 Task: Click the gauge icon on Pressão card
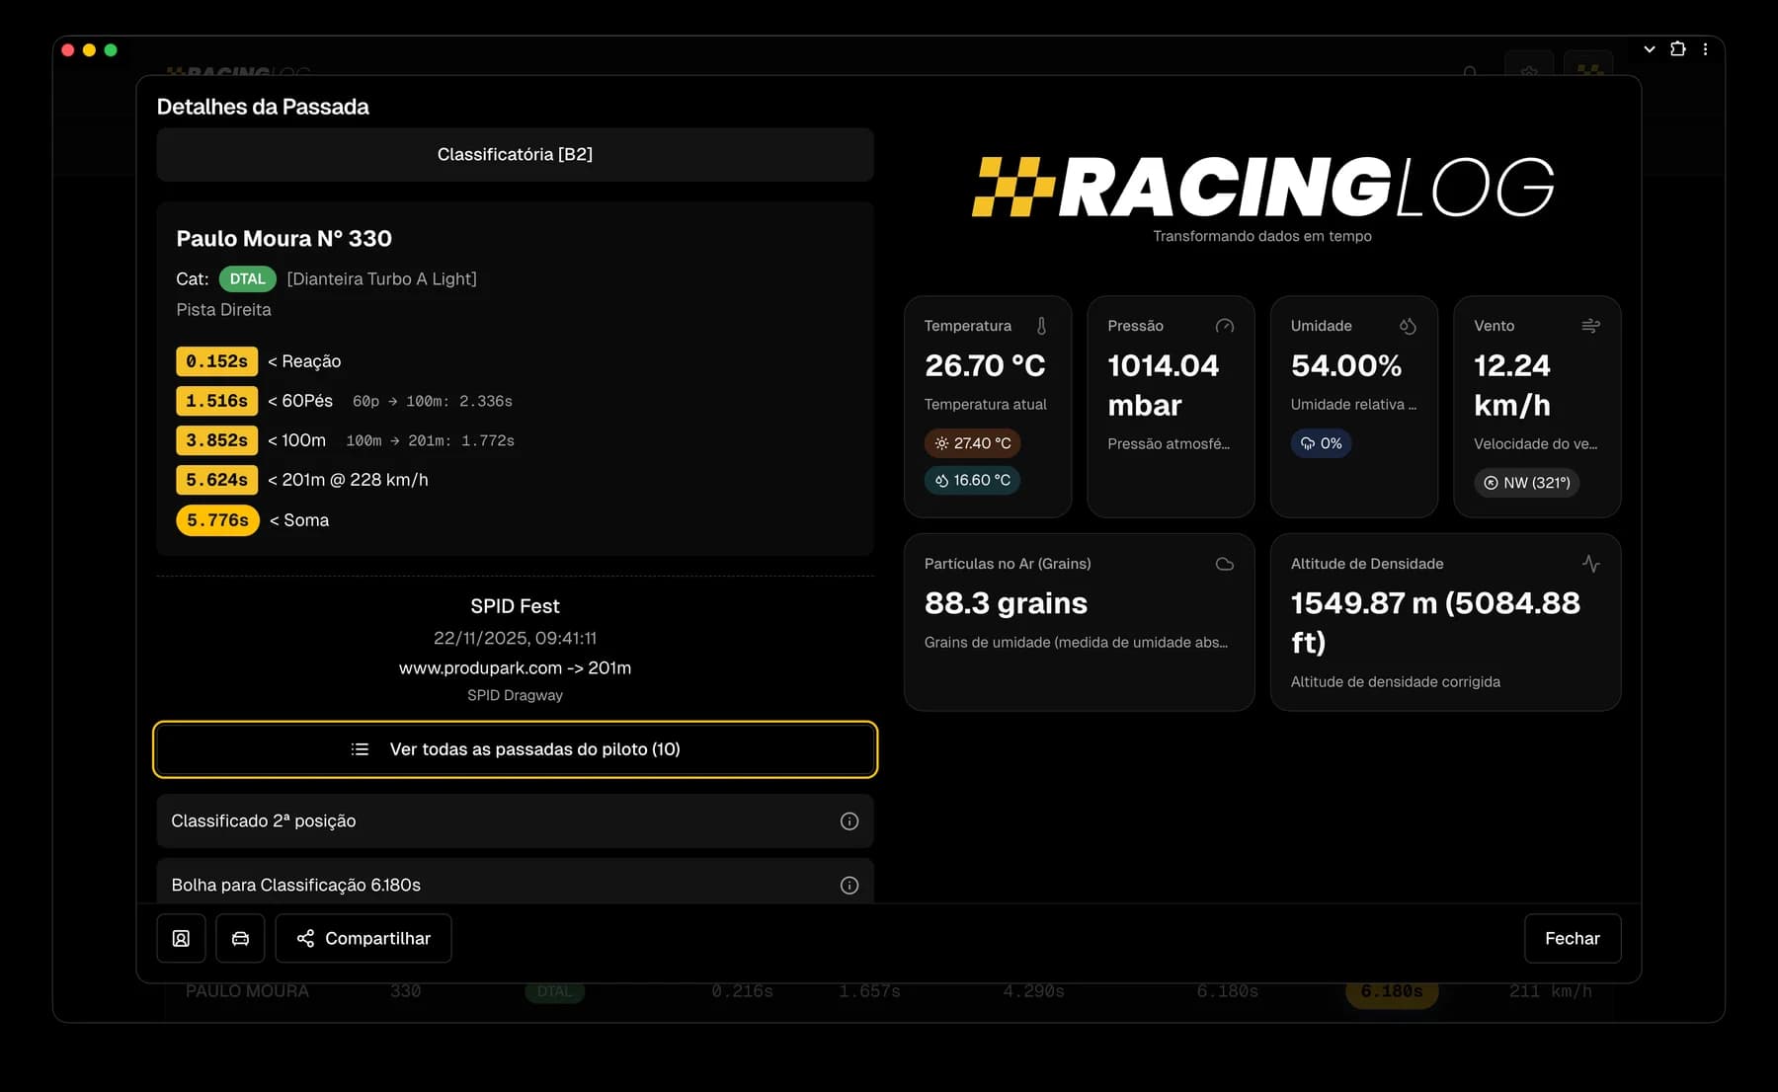point(1225,326)
